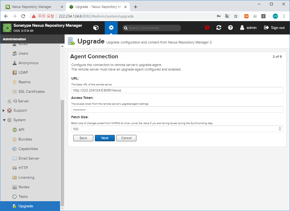
Task: Open the Chrome three-dot menu
Action: pos(284,16)
